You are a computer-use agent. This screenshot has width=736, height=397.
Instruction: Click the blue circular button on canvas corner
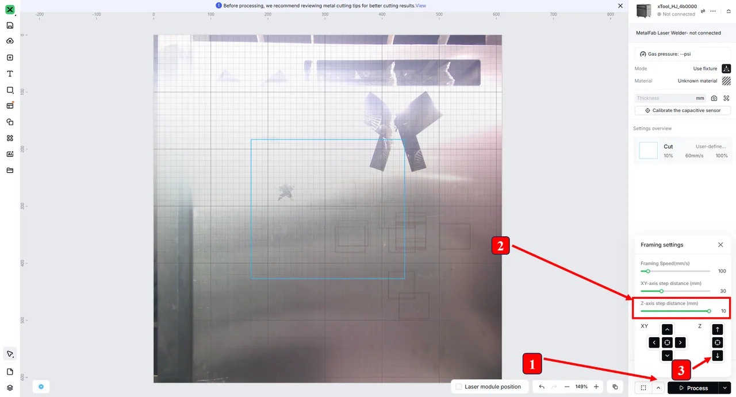41,387
